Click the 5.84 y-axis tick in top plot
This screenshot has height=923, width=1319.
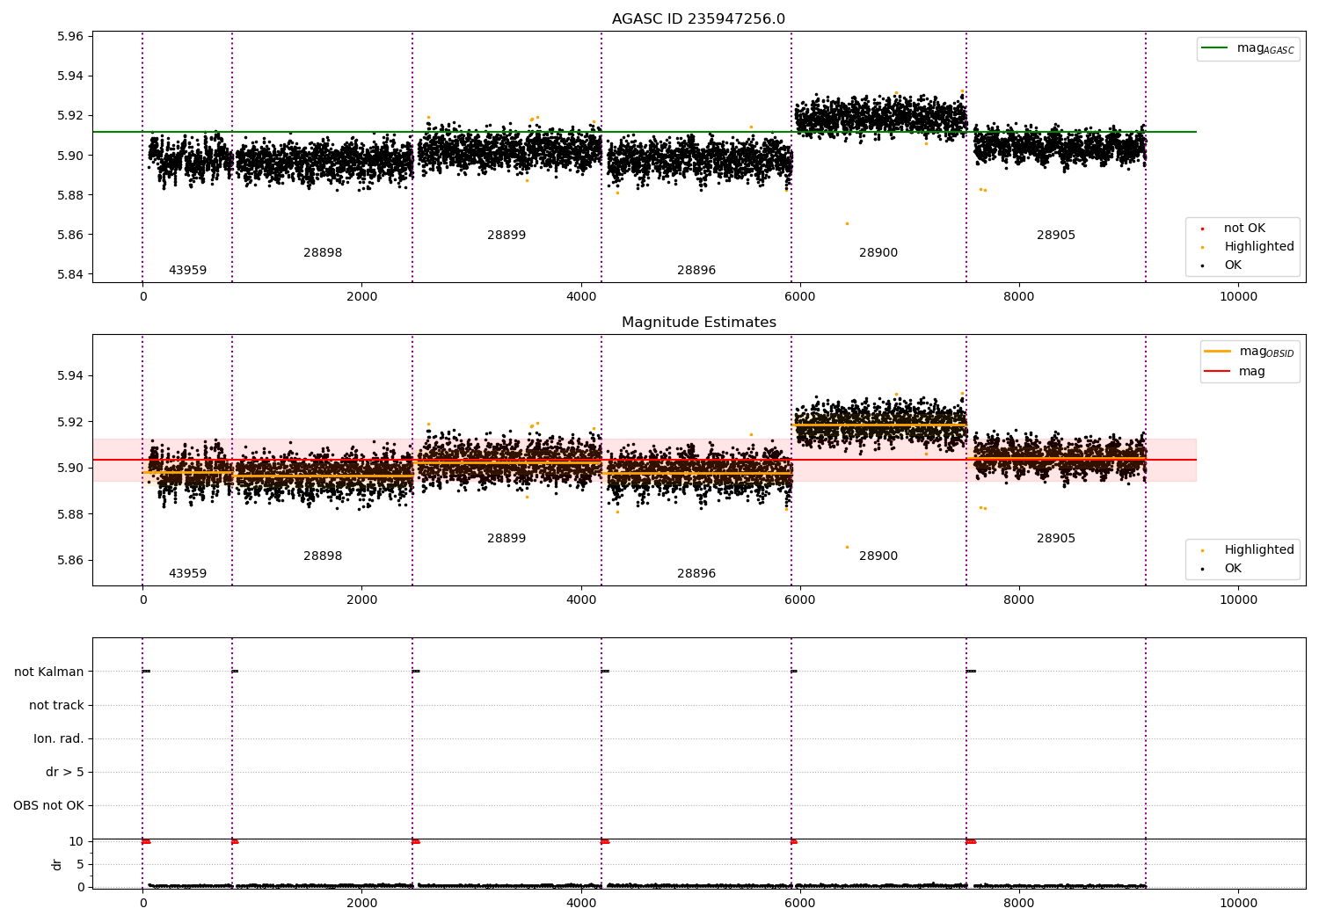[69, 275]
